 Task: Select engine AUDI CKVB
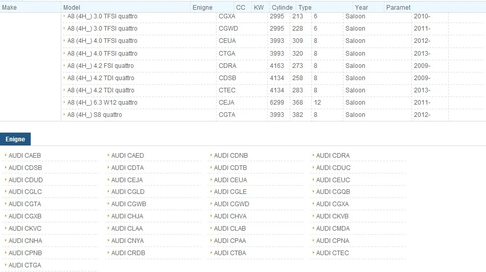tap(332, 216)
